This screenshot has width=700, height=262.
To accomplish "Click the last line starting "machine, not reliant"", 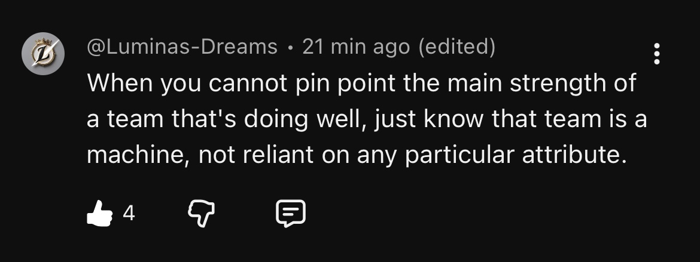I will (357, 155).
